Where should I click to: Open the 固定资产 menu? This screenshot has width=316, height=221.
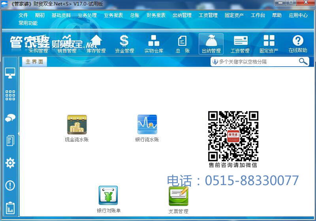click(x=234, y=15)
